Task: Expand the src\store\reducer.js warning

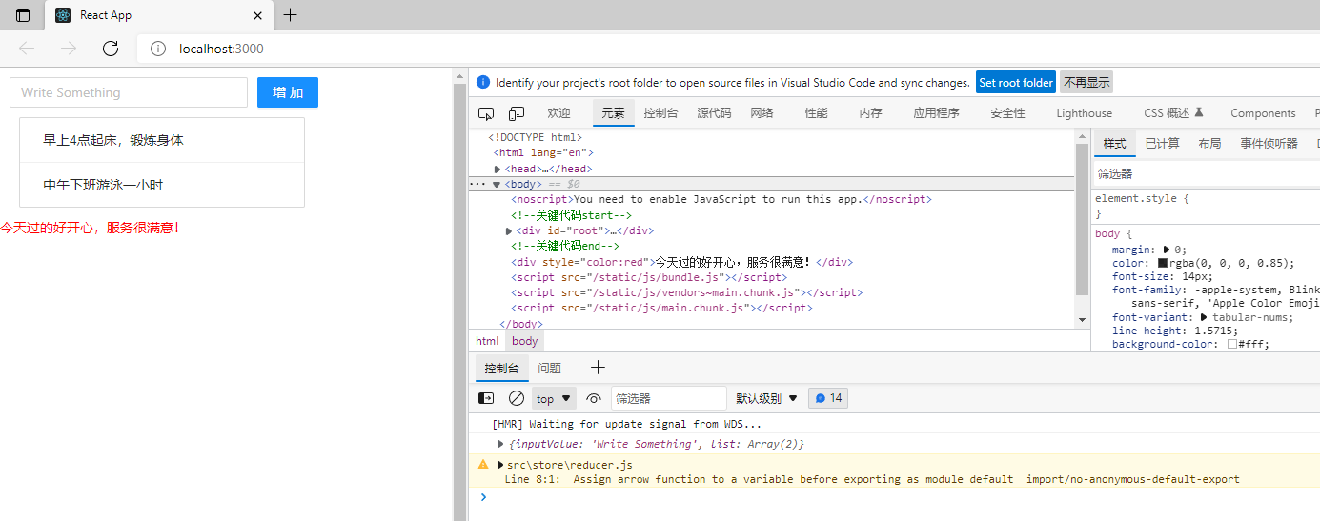Action: tap(500, 465)
